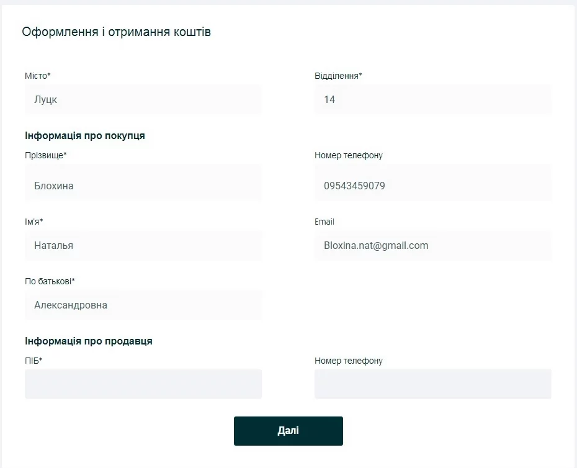Click the empty seller ПІБ input

pyautogui.click(x=143, y=384)
